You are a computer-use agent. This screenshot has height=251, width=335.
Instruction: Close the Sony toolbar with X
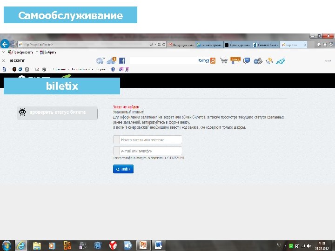(x=3, y=61)
